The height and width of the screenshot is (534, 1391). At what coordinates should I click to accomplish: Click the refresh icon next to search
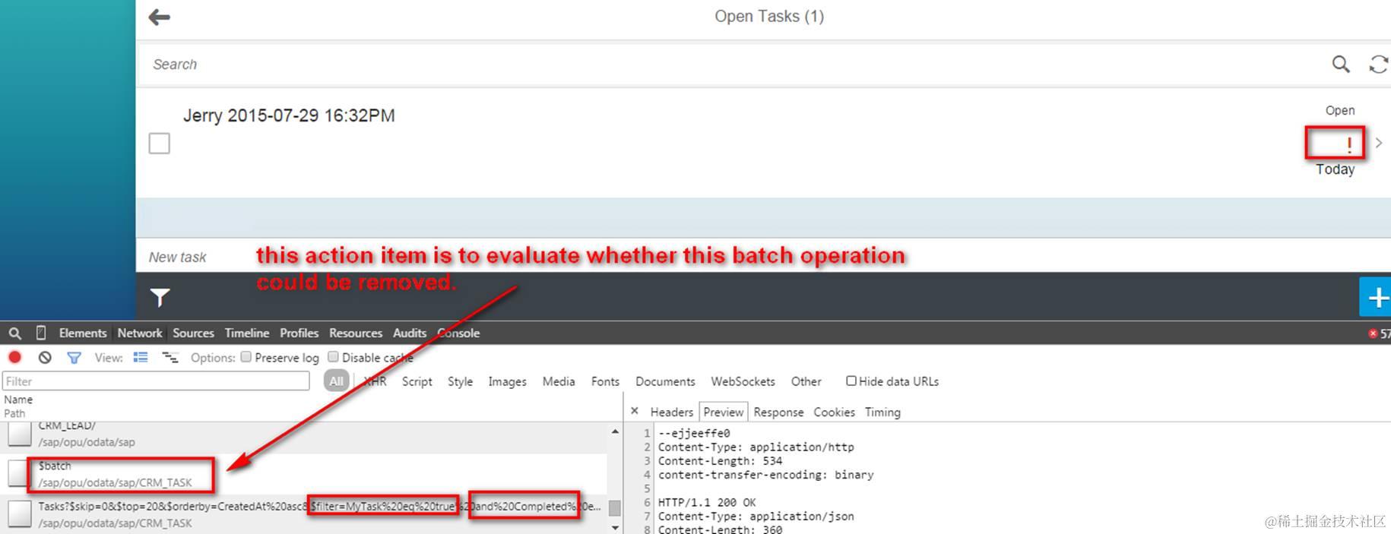(1379, 64)
